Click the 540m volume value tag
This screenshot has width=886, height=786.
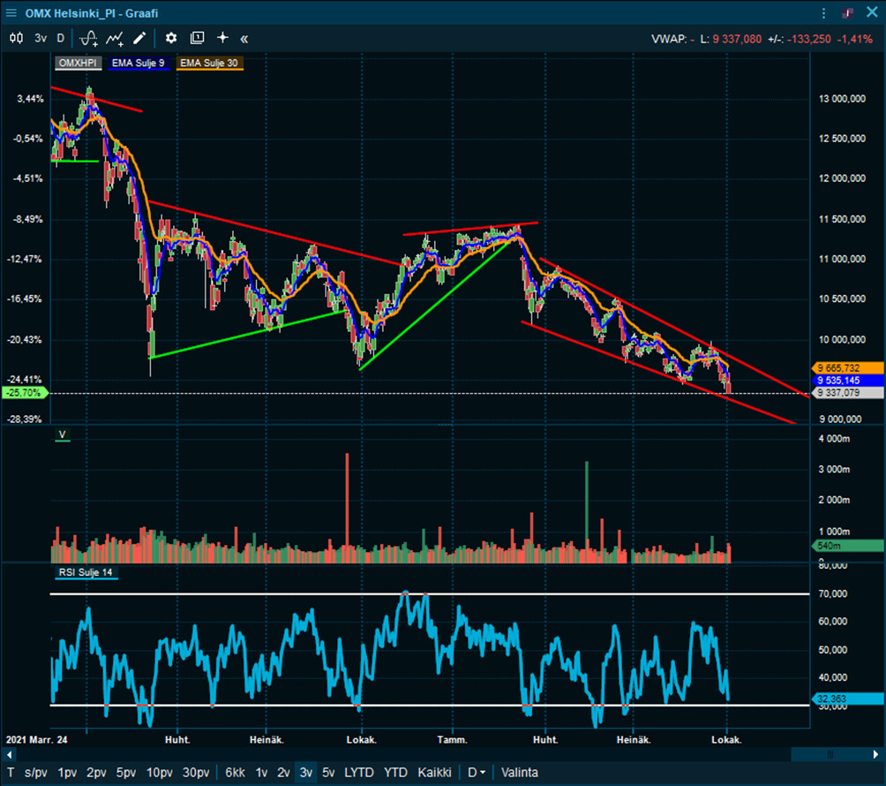coord(847,546)
